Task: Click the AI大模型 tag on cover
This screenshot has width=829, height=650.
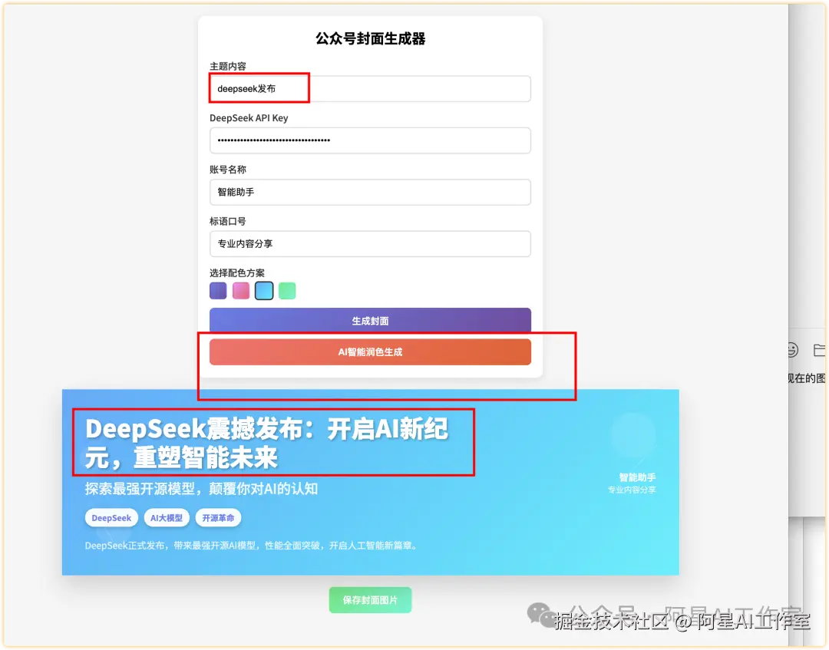Action: tap(167, 518)
